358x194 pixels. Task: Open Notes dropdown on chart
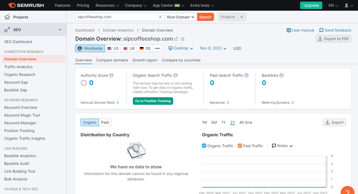pos(282,146)
